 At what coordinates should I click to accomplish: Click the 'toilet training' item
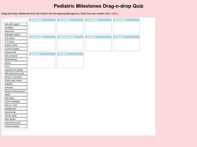tap(16, 60)
